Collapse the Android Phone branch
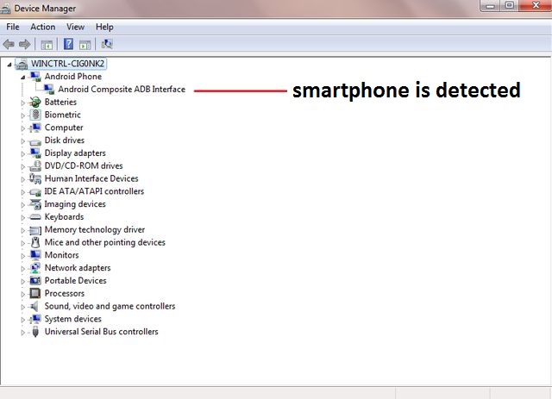 [x=23, y=77]
